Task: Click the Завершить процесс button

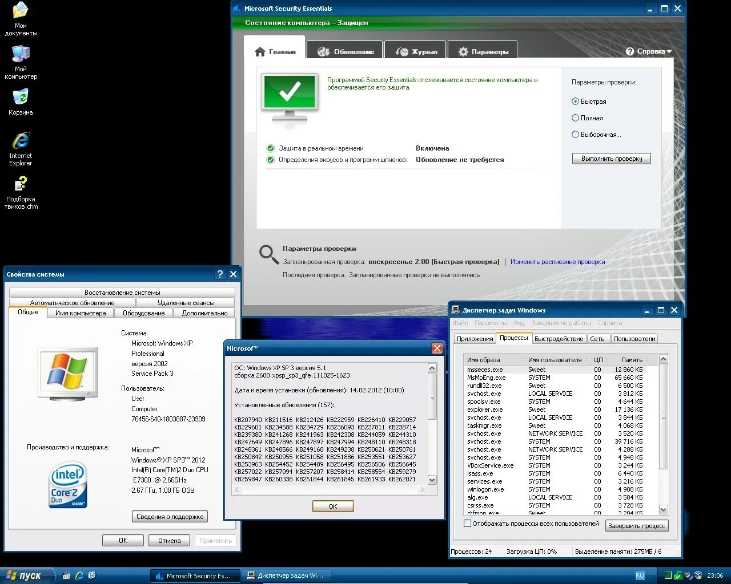Action: [x=637, y=526]
